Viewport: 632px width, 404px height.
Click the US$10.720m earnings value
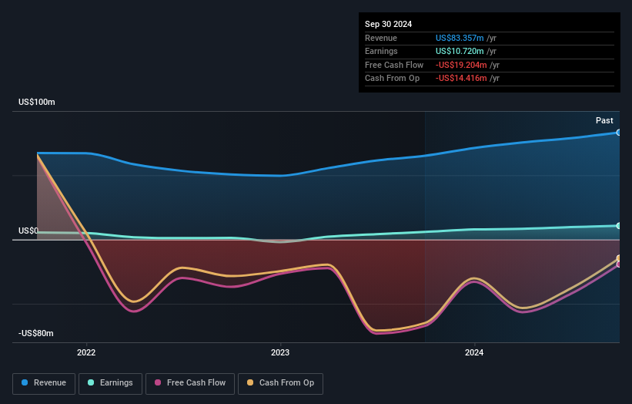(460, 51)
